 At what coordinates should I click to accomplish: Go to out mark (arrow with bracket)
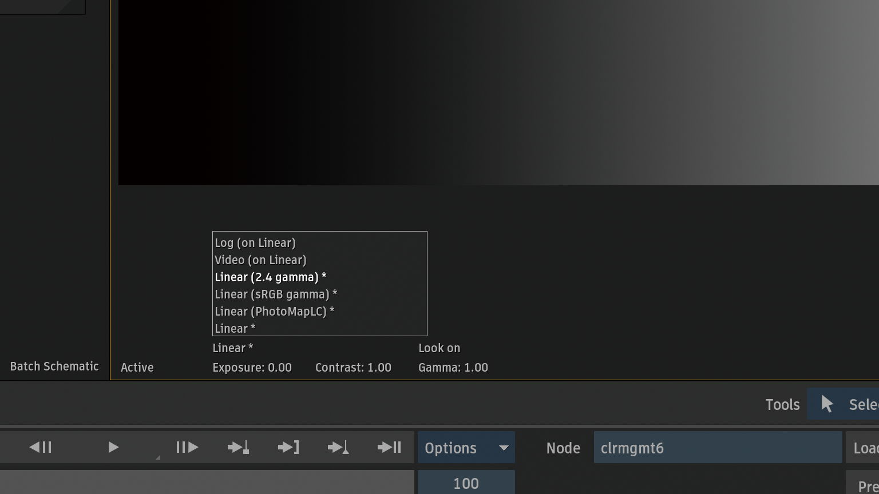(288, 447)
